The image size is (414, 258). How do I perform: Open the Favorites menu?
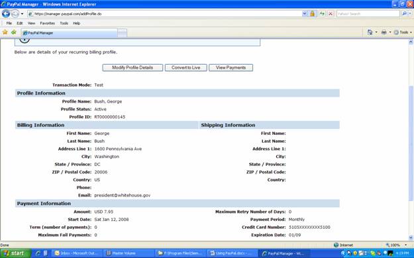point(47,23)
